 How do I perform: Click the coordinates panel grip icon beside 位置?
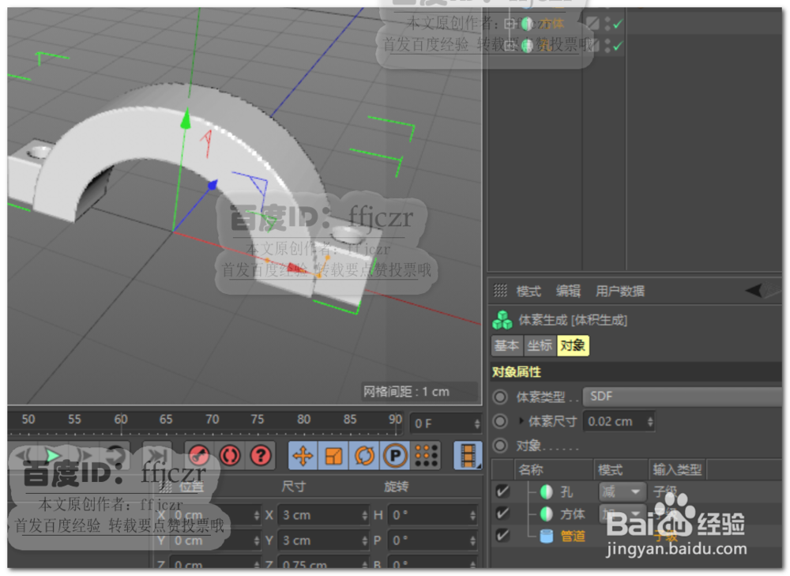click(165, 486)
